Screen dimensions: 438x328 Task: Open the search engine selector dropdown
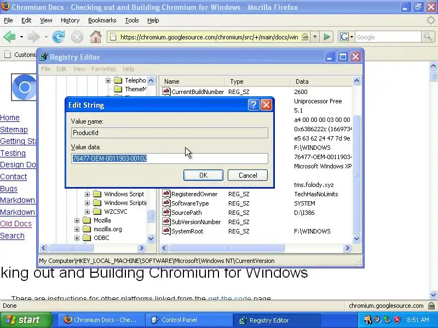[351, 37]
